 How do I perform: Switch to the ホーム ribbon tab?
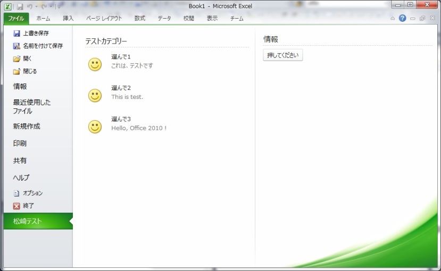[x=43, y=19]
